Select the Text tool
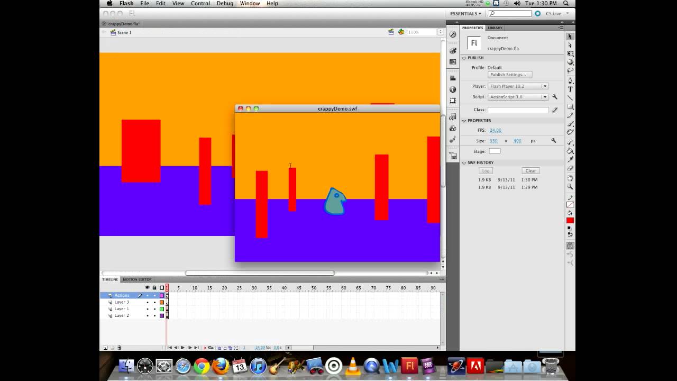 [x=570, y=89]
